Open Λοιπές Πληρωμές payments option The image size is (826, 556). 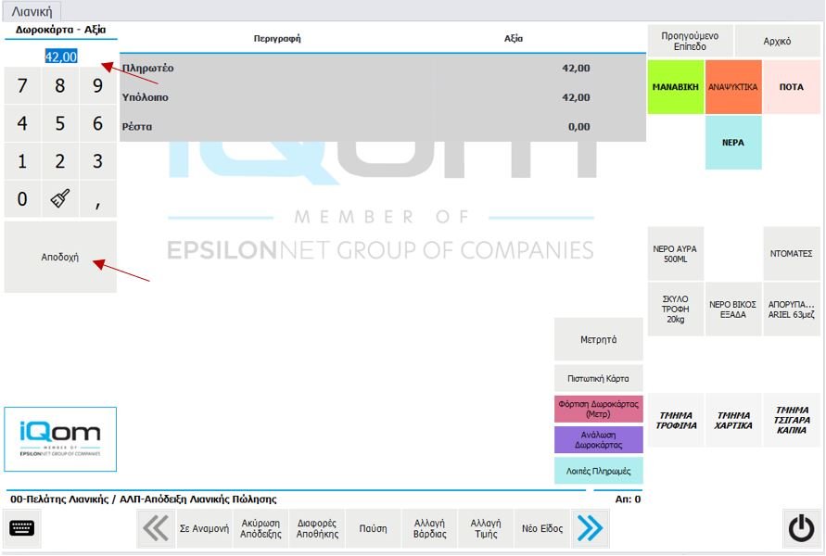click(598, 470)
